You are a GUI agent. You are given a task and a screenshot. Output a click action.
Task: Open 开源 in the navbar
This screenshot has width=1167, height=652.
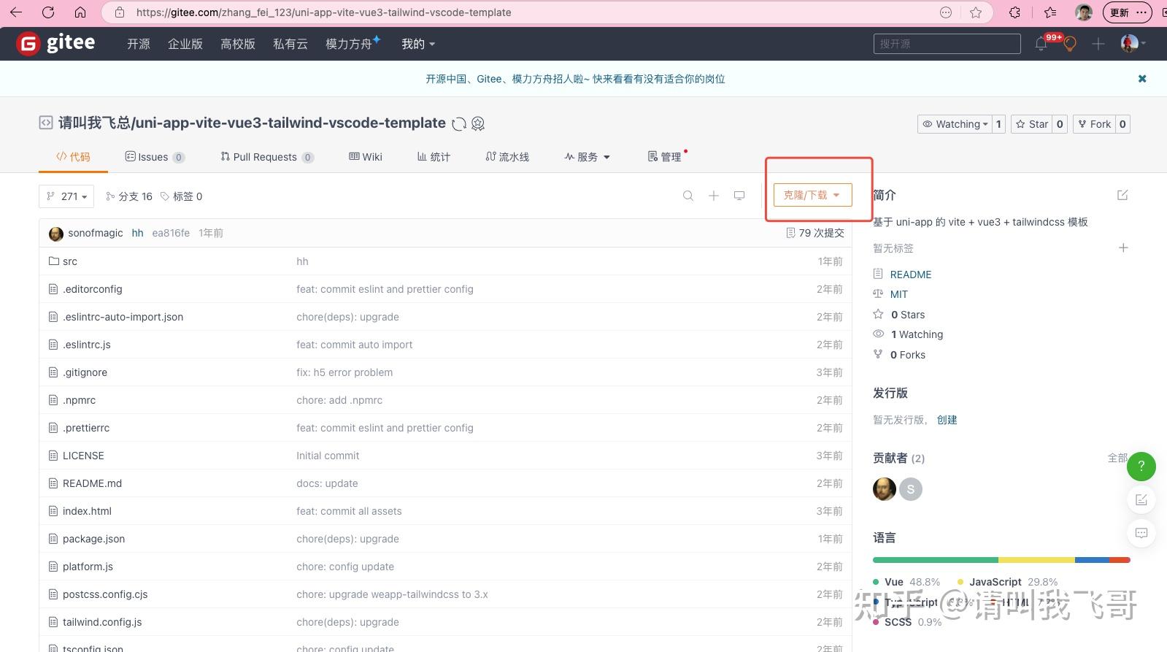point(139,44)
